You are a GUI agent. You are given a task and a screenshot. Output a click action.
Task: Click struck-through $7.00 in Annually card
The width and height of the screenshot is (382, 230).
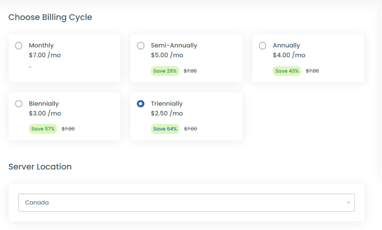point(312,71)
